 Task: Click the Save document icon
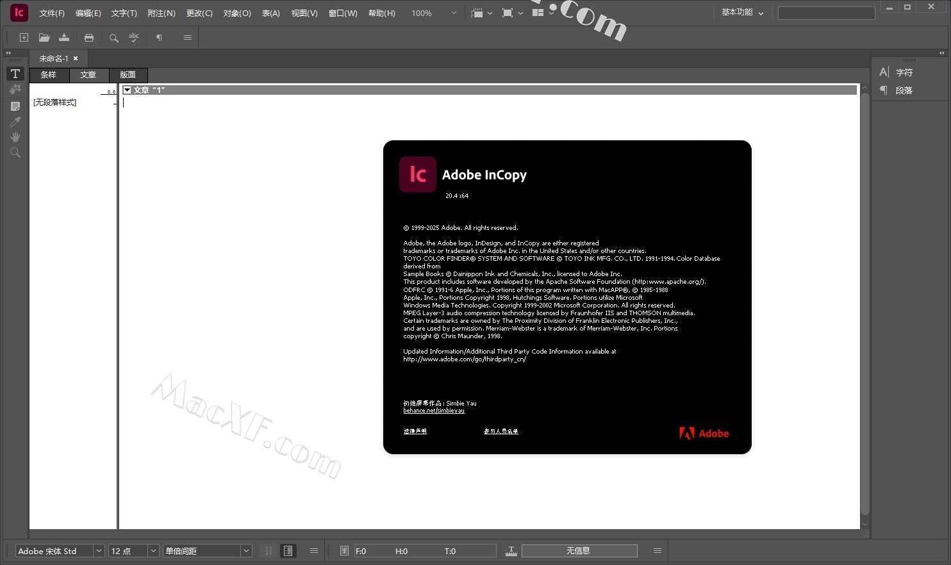[x=64, y=38]
